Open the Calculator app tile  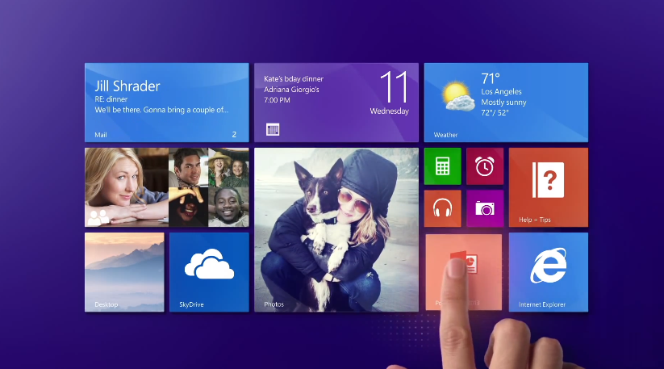point(442,166)
